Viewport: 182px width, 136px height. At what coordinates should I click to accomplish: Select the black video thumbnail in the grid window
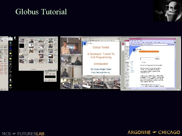[21, 46]
